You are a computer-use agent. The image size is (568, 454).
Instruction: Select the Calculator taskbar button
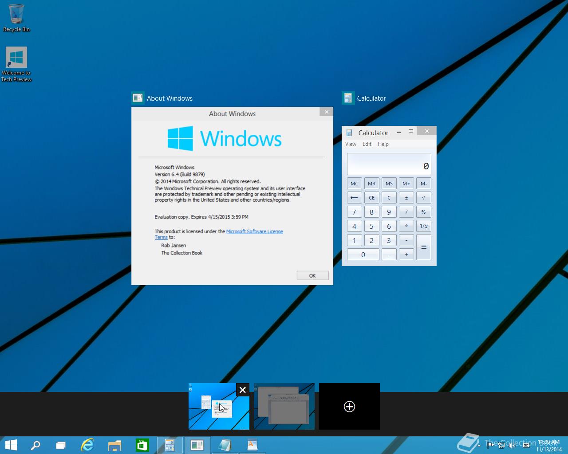pos(170,445)
